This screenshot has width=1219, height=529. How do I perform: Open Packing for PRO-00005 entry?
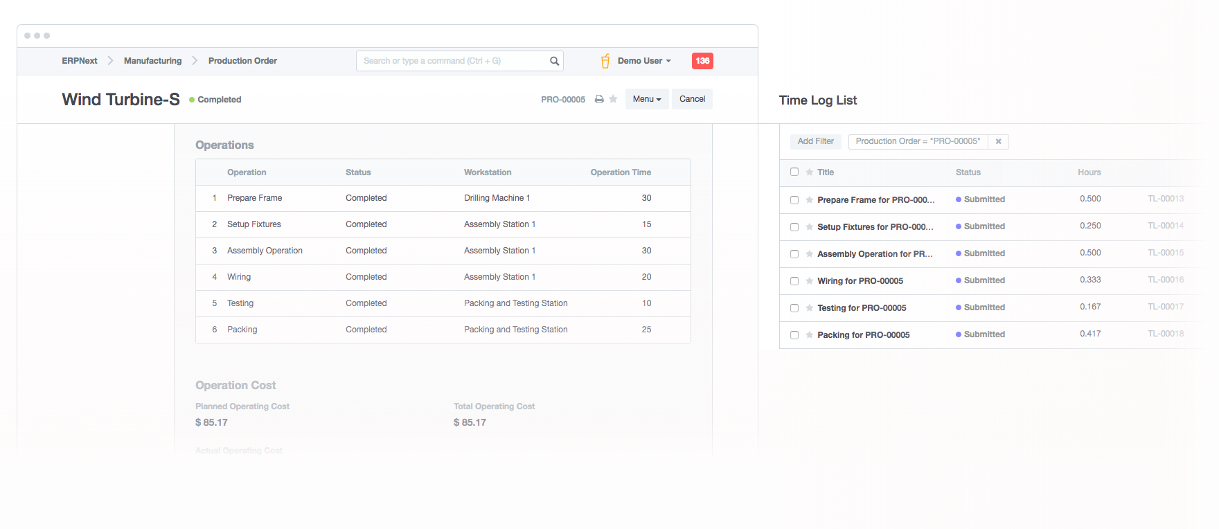pos(864,335)
